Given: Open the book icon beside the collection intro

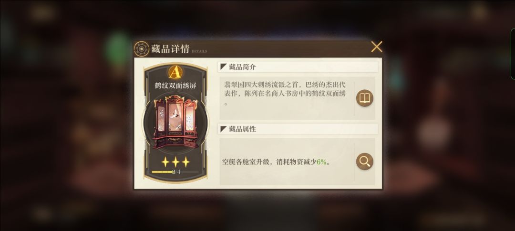Looking at the screenshot, I should coord(365,98).
